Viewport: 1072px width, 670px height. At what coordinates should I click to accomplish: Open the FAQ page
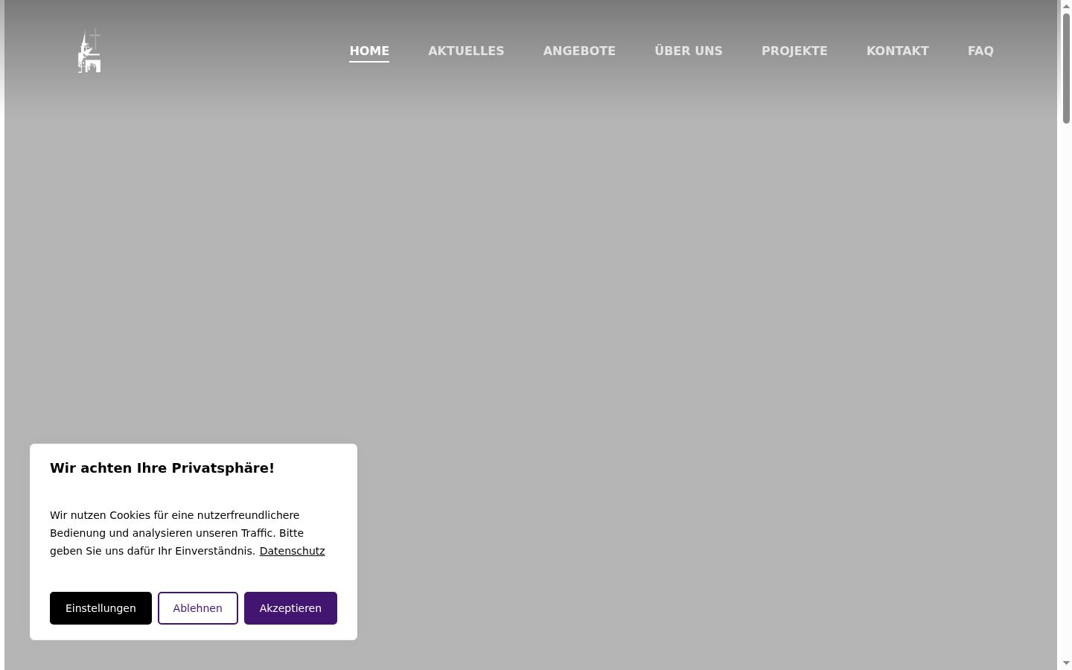(980, 51)
